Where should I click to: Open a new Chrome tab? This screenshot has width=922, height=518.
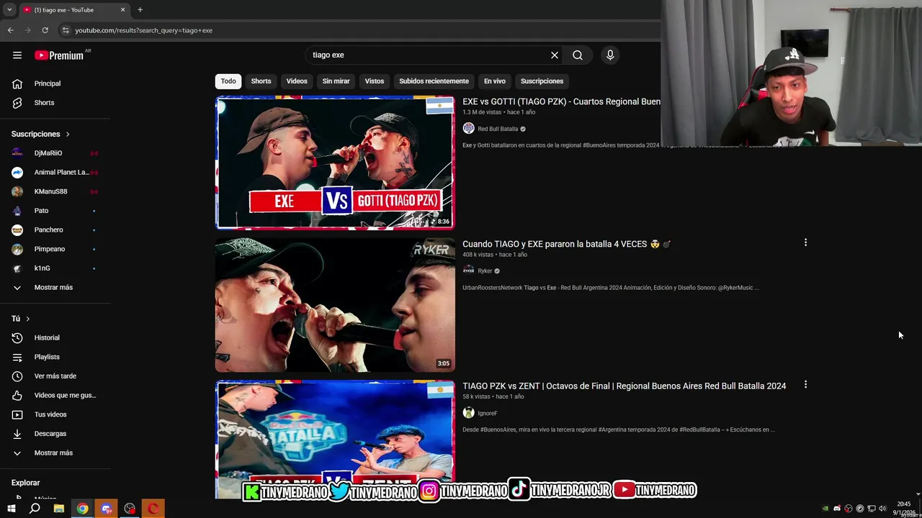140,10
